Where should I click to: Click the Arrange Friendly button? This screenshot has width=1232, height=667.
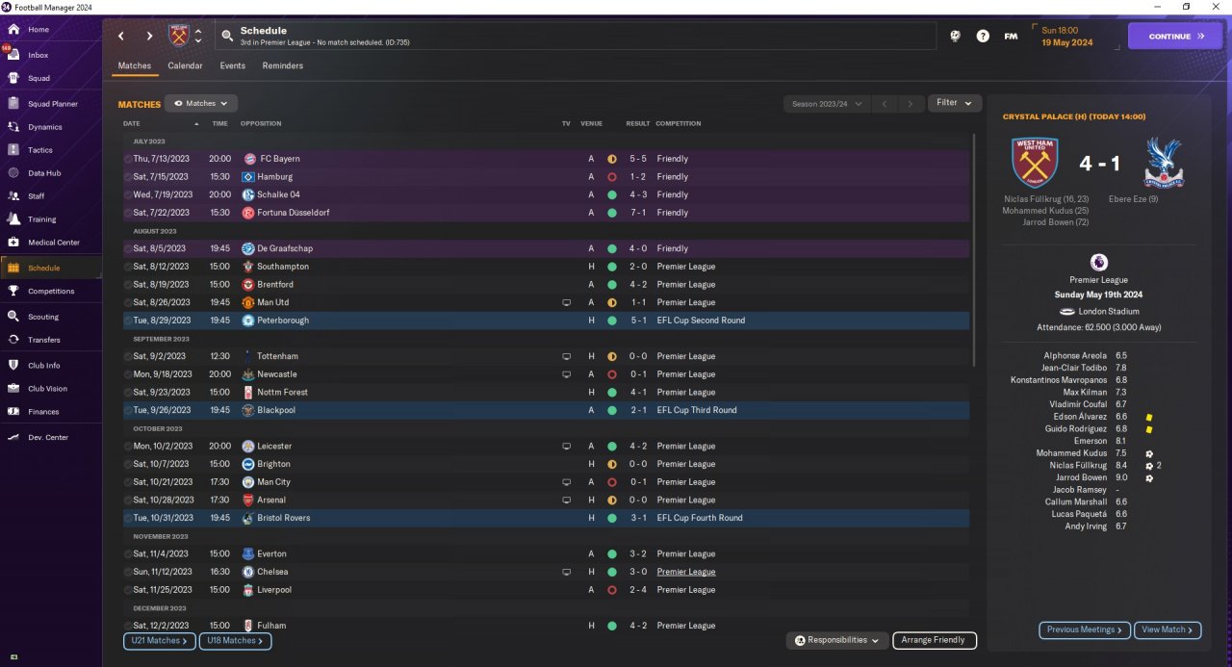pos(935,640)
